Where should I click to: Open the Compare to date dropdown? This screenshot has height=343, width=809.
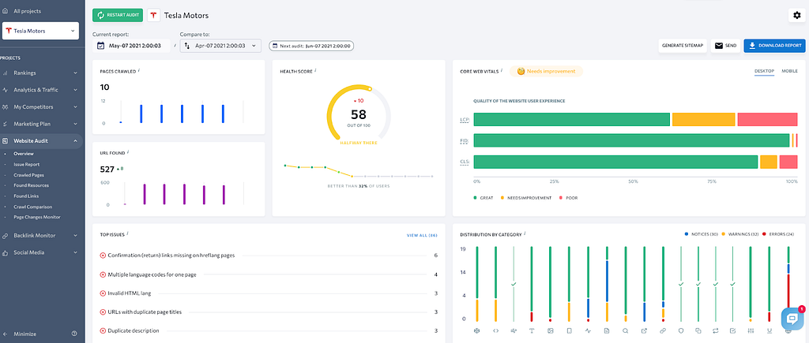tap(220, 46)
